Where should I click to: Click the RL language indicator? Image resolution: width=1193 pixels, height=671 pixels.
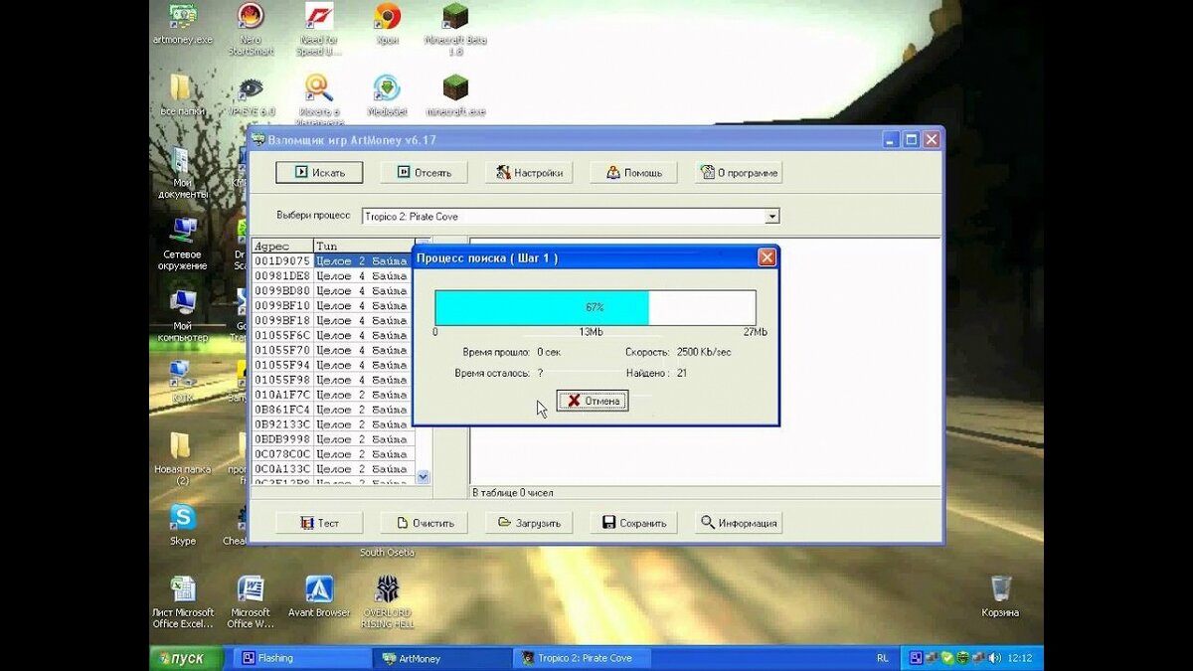coord(883,658)
